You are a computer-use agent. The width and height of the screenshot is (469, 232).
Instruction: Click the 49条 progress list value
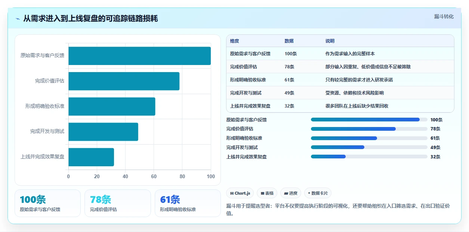click(x=435, y=148)
